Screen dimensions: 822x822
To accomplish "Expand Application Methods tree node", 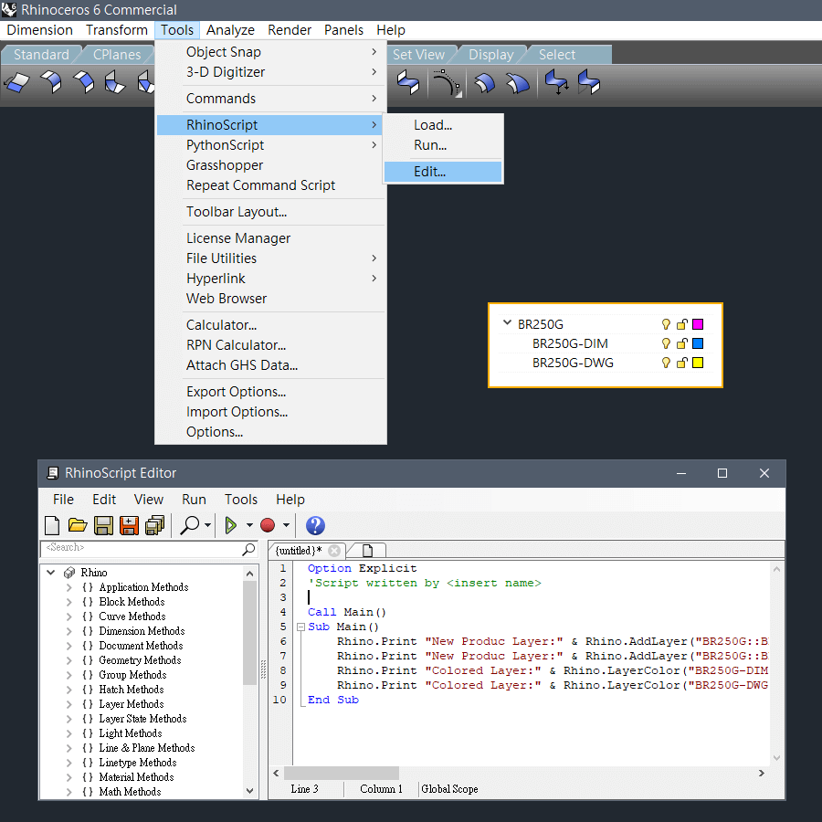I will point(68,587).
